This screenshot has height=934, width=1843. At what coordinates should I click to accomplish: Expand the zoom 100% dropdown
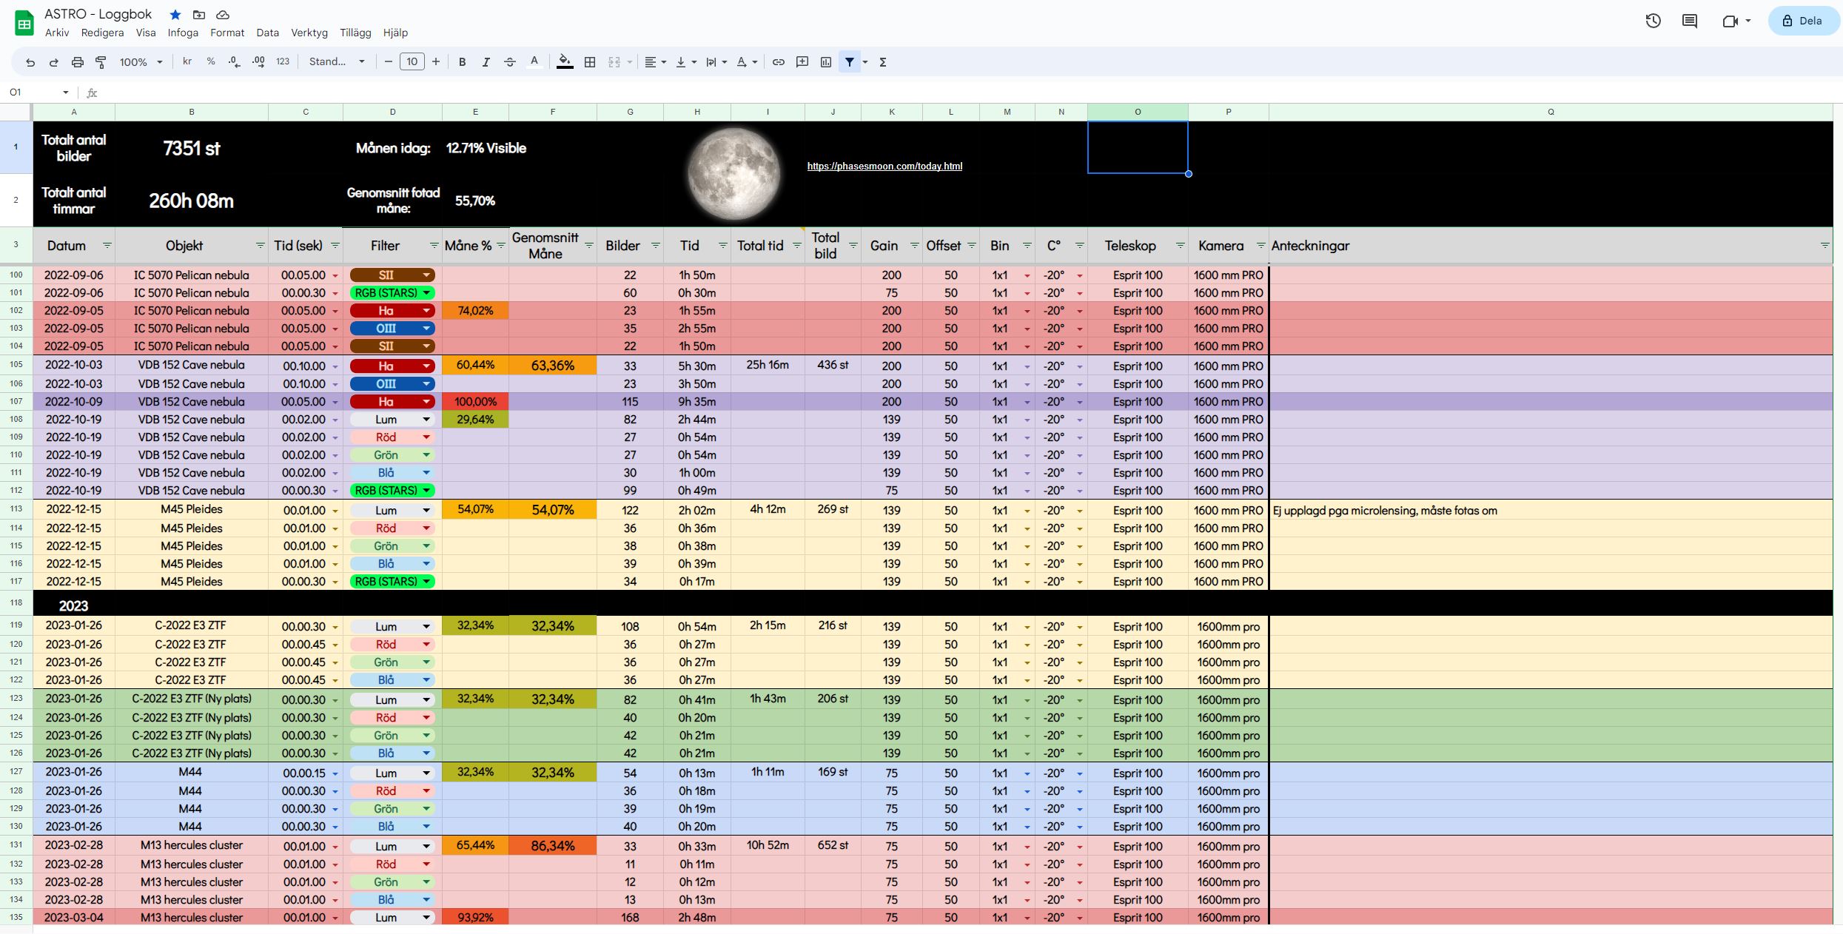coord(141,62)
